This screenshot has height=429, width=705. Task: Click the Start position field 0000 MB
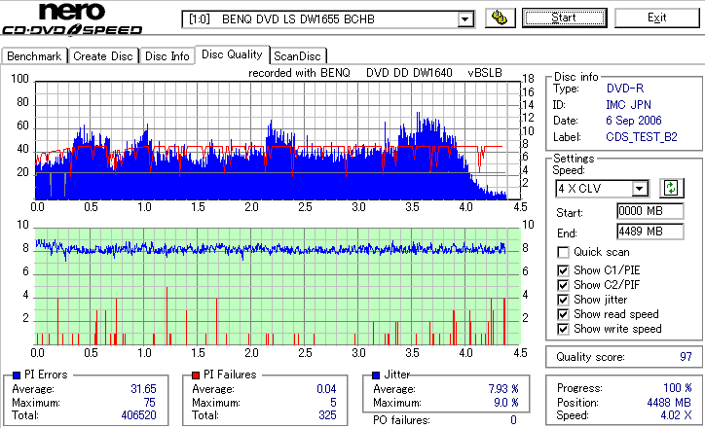(650, 211)
